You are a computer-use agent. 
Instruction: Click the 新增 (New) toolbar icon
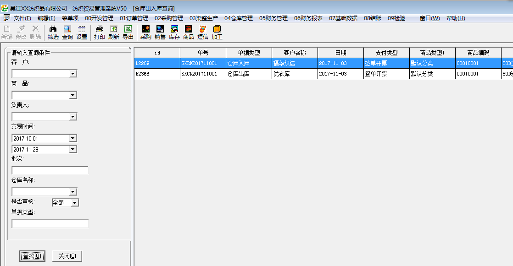pos(7,33)
